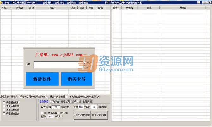
Task: Click the 清理 column header
Action: pyautogui.click(x=149, y=8)
